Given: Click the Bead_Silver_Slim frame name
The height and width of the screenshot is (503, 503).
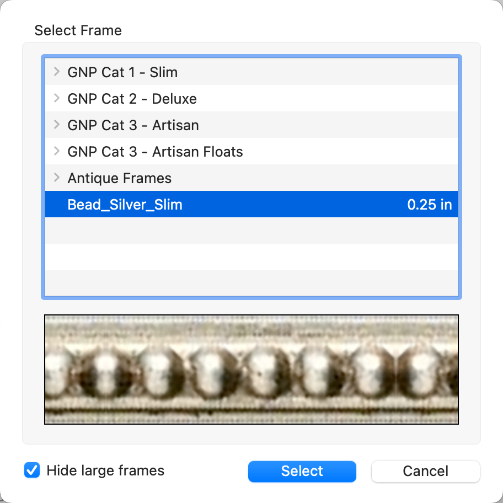Looking at the screenshot, I should [125, 205].
